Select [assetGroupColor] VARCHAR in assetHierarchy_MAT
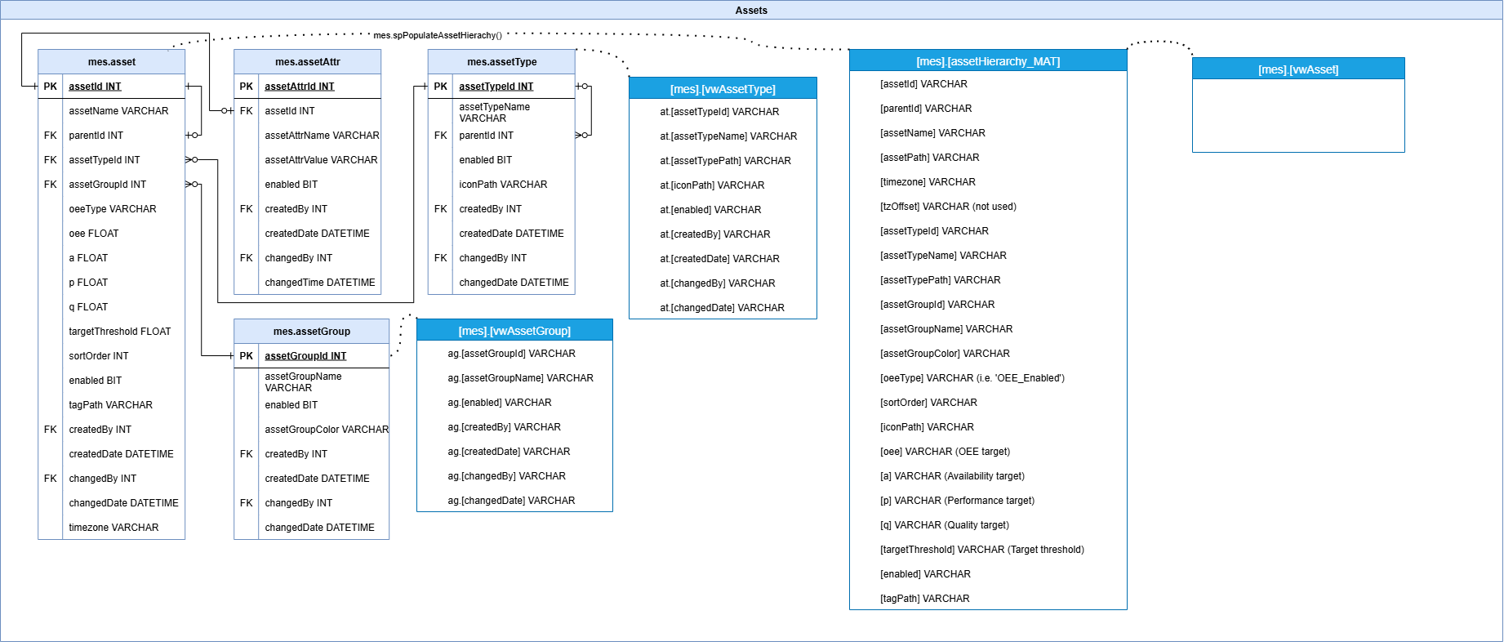The height and width of the screenshot is (642, 1504). point(988,354)
